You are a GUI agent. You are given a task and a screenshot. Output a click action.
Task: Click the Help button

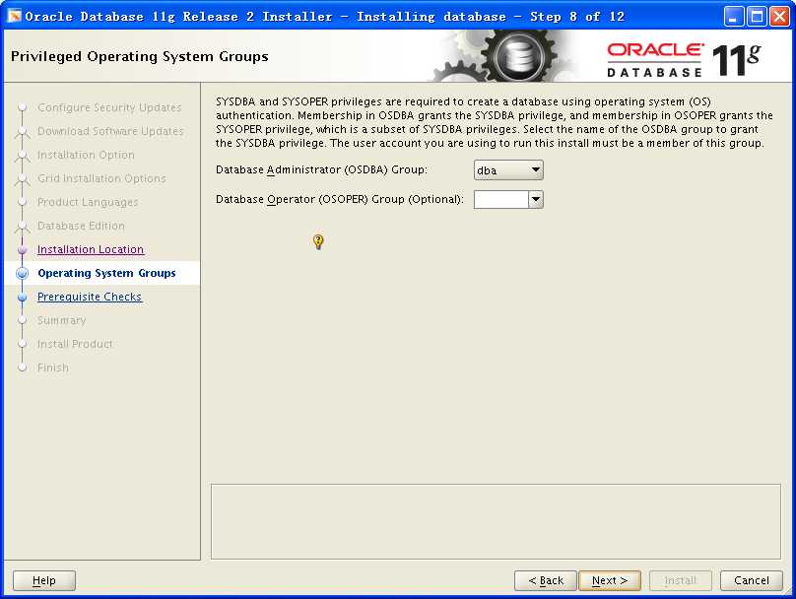click(44, 580)
